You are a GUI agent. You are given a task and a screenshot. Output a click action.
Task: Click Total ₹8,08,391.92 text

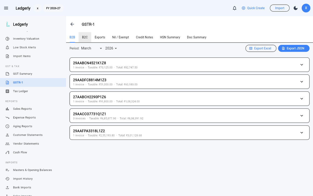(131, 118)
